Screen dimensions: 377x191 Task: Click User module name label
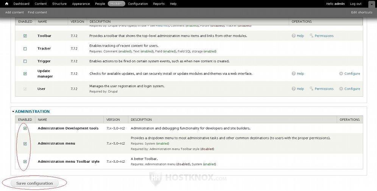[x=41, y=89]
